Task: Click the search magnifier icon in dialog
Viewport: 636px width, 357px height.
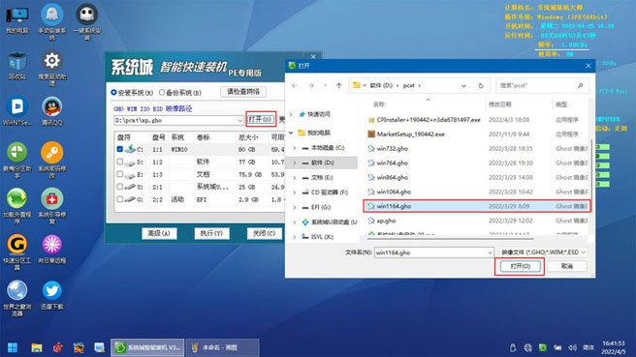Action: 580,85
